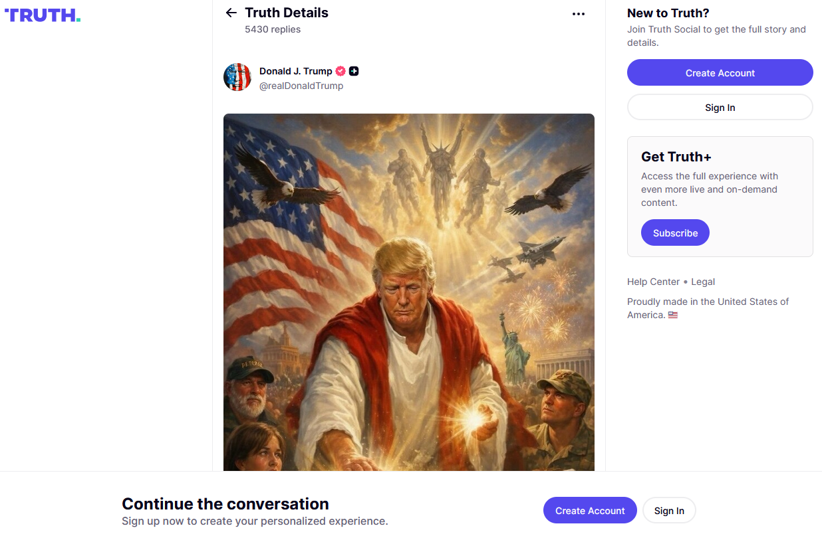This screenshot has height=544, width=822.
Task: Enlarge the posted image
Action: click(x=408, y=292)
